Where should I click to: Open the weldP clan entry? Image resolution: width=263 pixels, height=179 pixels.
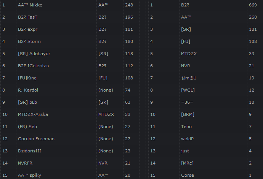coord(187,139)
